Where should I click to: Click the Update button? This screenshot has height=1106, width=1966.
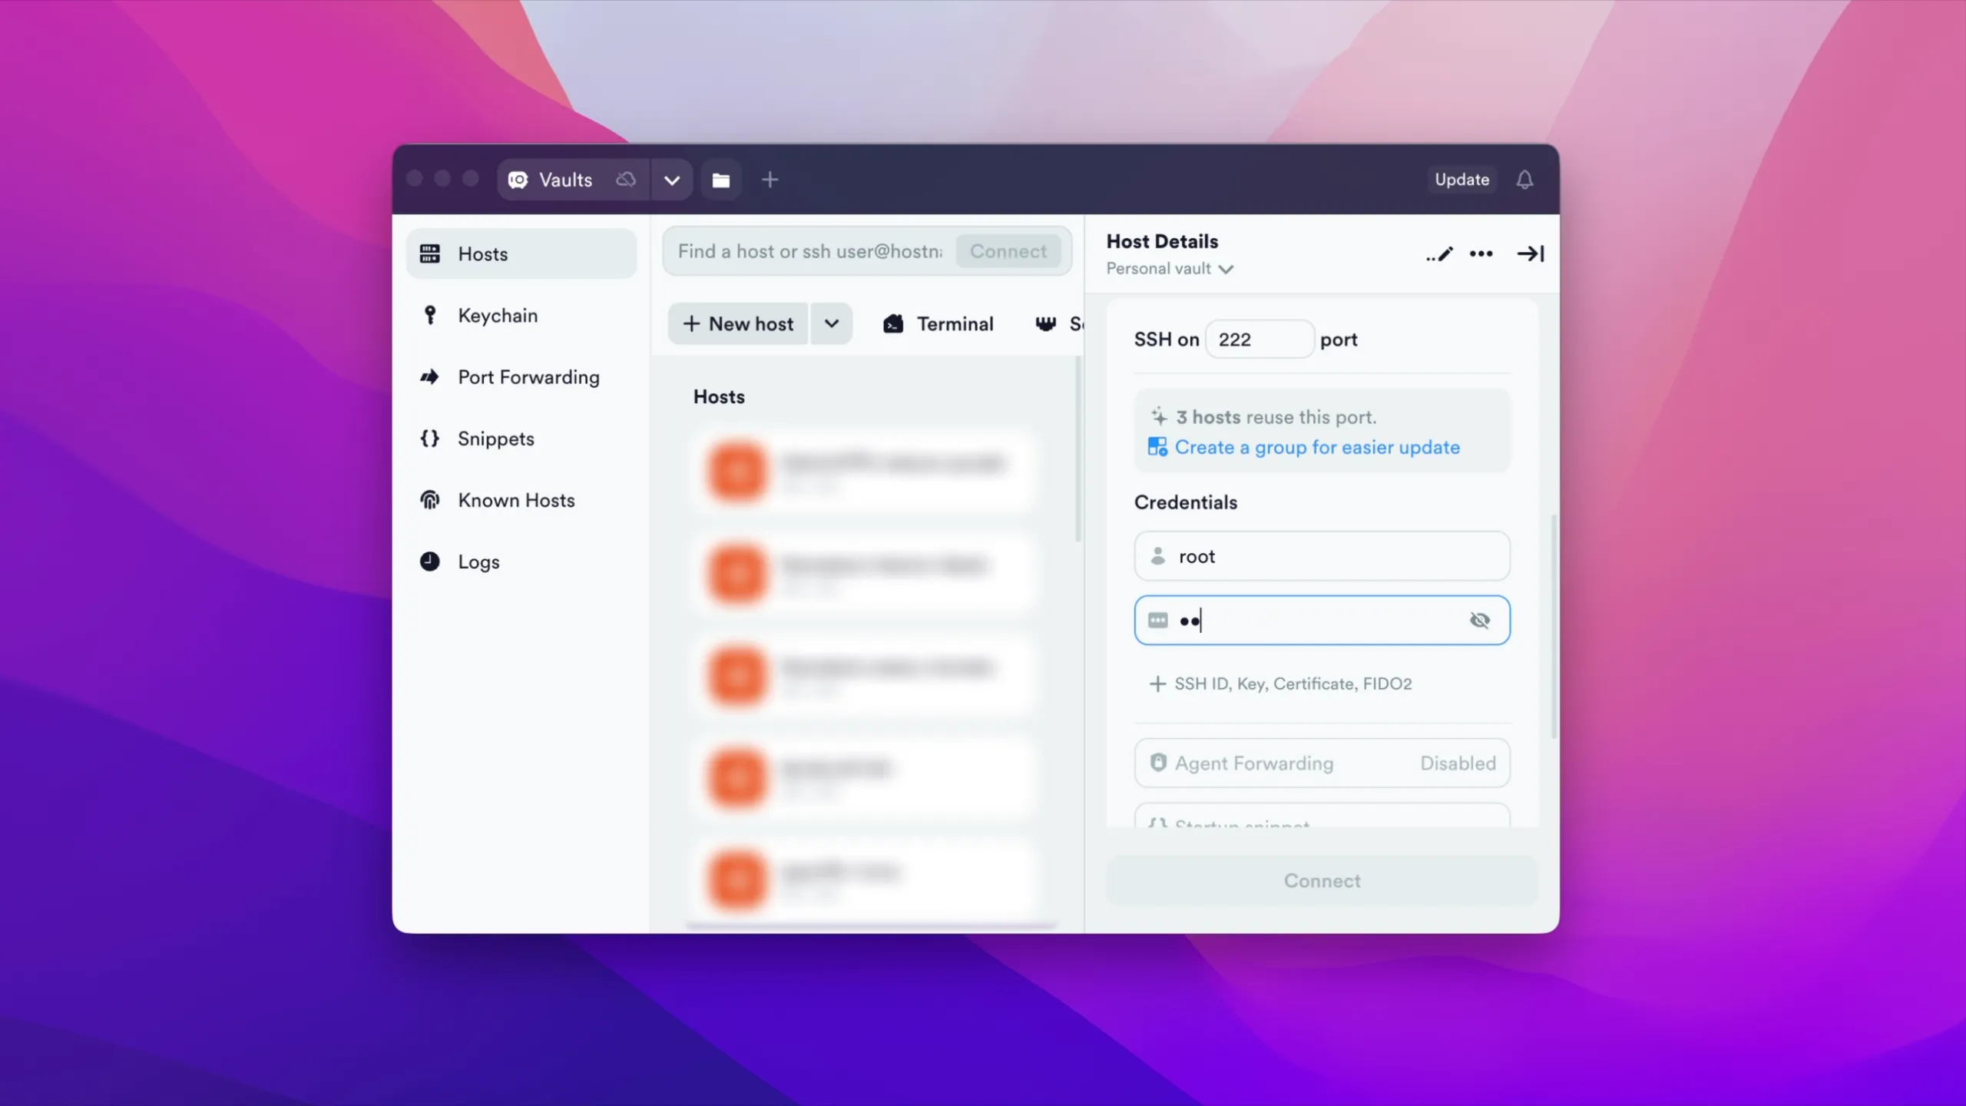pos(1461,180)
